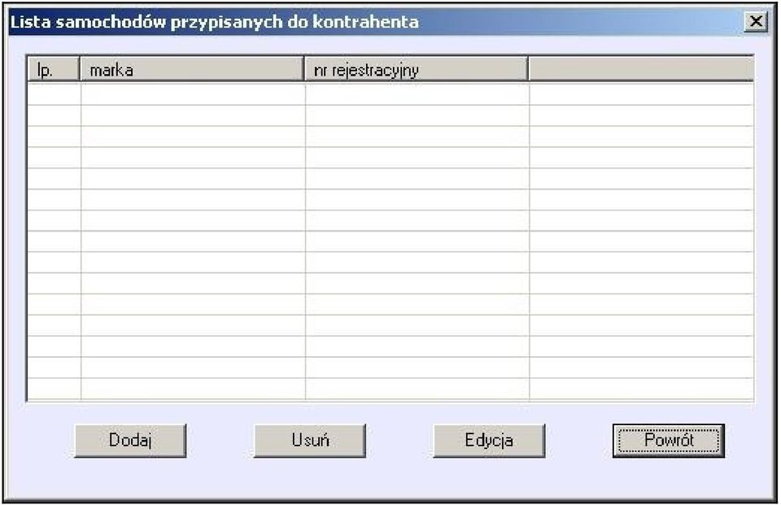The height and width of the screenshot is (505, 781).
Task: Close the Lista samochodów dialog
Action: pyautogui.click(x=756, y=21)
